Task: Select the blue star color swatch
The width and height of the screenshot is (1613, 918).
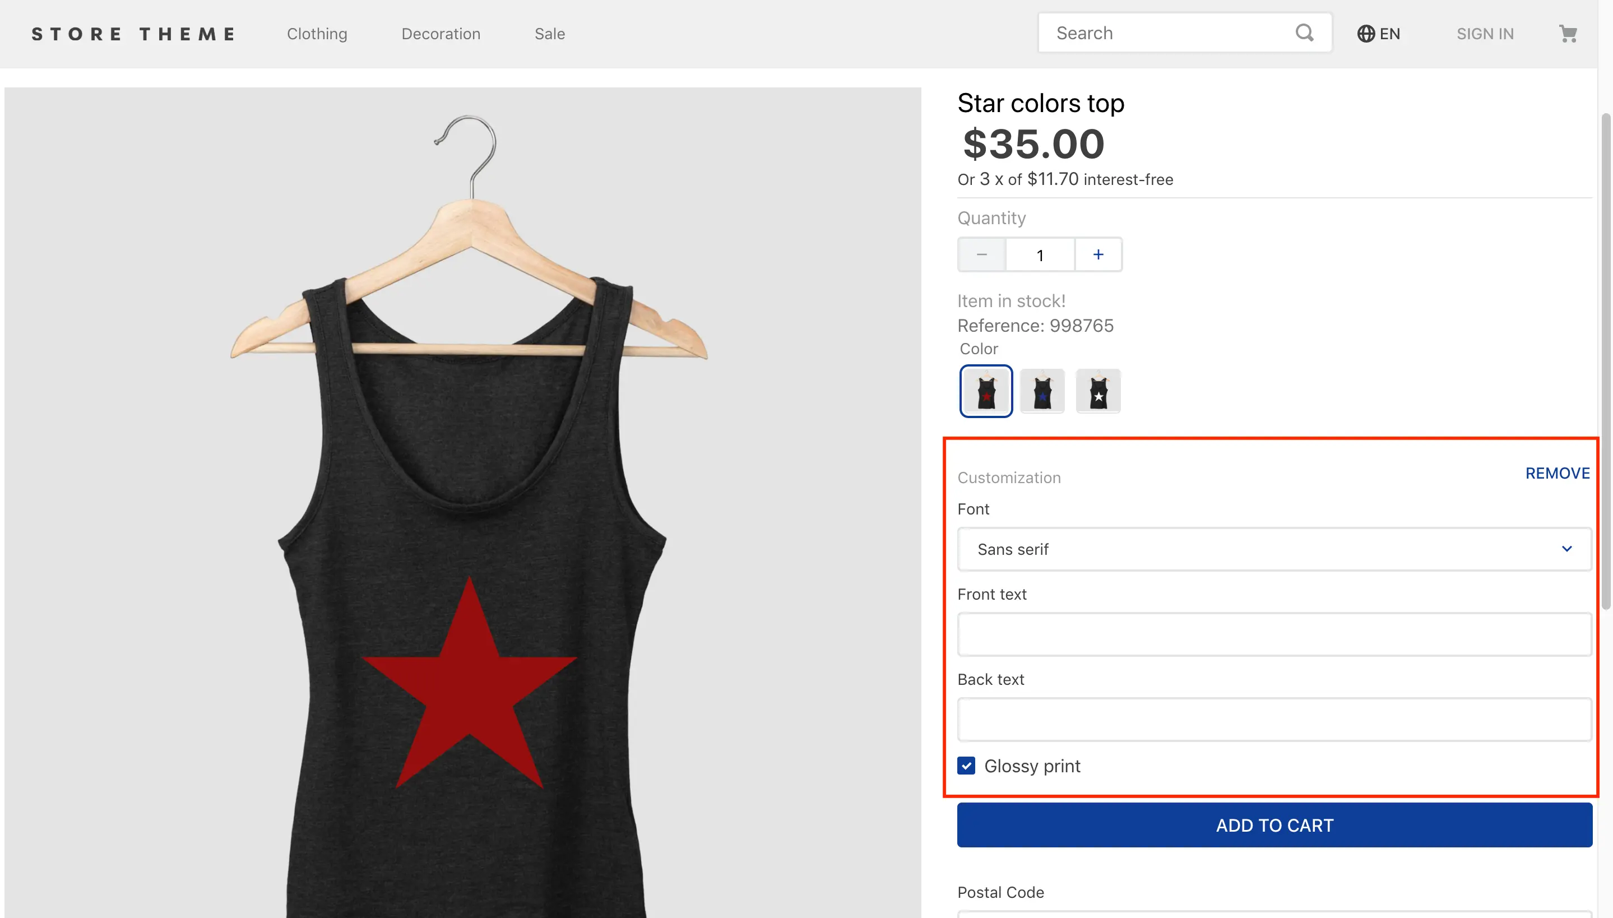Action: (1042, 392)
